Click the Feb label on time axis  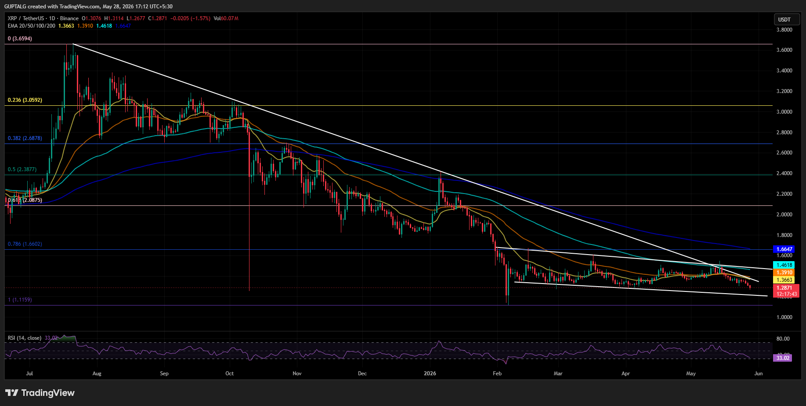click(497, 374)
